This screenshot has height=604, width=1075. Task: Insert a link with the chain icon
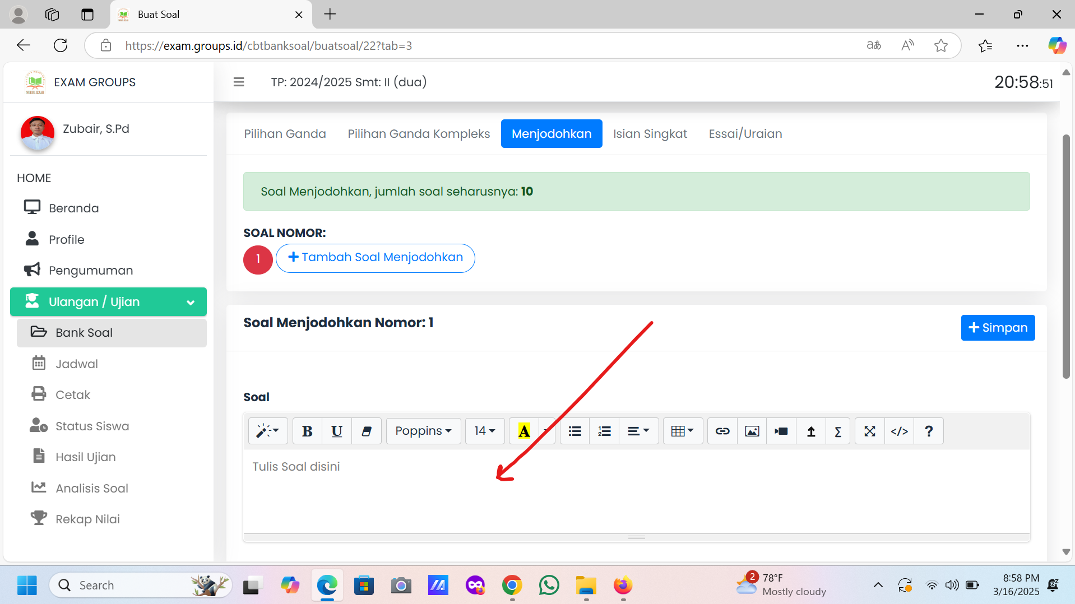click(722, 431)
